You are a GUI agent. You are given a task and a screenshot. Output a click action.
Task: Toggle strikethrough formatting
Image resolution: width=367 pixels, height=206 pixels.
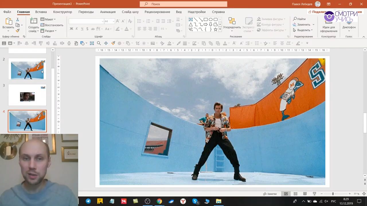93,29
